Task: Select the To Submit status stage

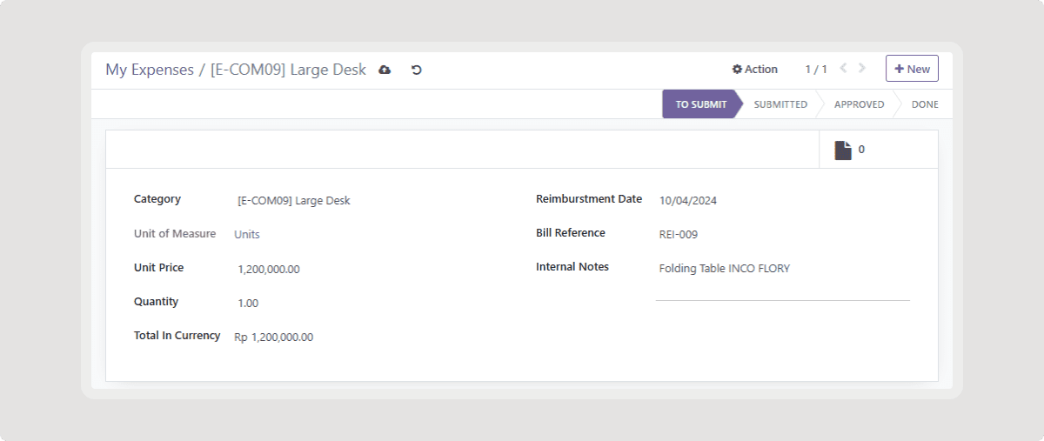Action: click(700, 104)
